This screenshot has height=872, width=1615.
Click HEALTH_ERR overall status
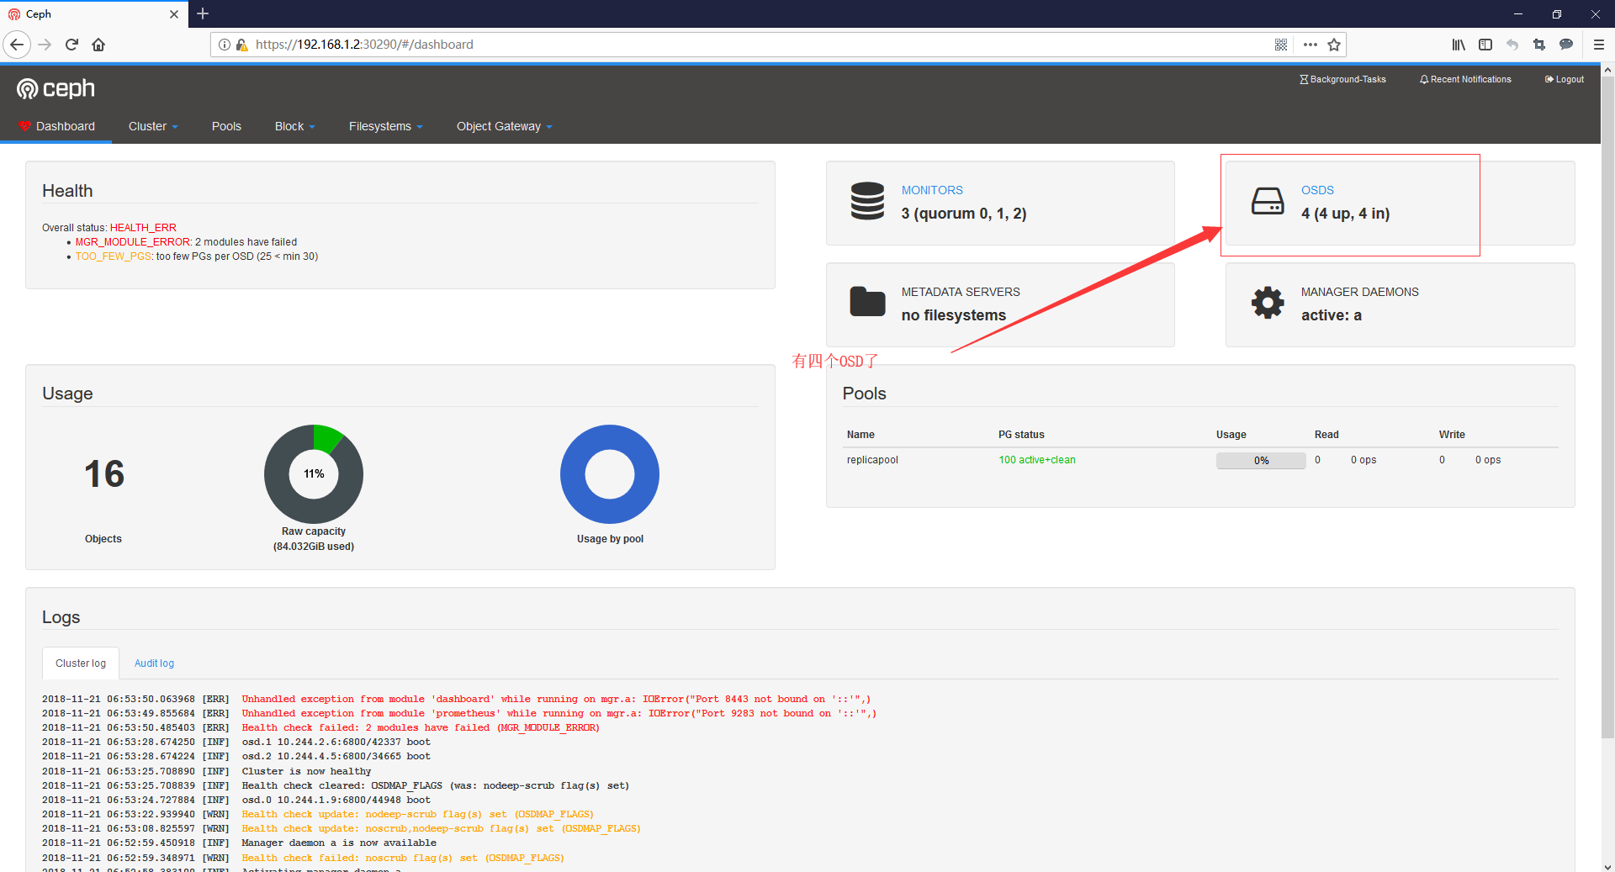(143, 228)
